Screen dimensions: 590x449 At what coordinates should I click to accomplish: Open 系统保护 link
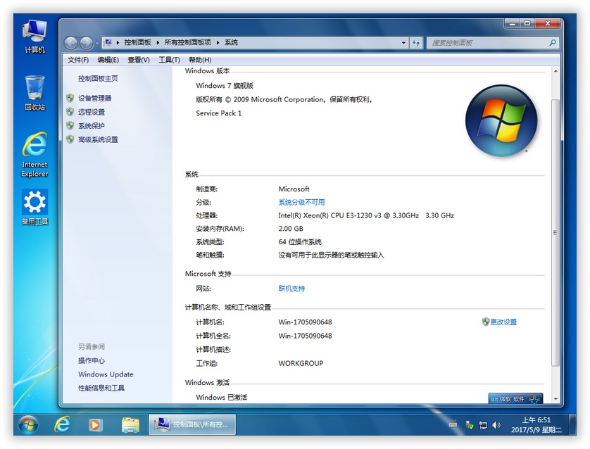coord(92,125)
